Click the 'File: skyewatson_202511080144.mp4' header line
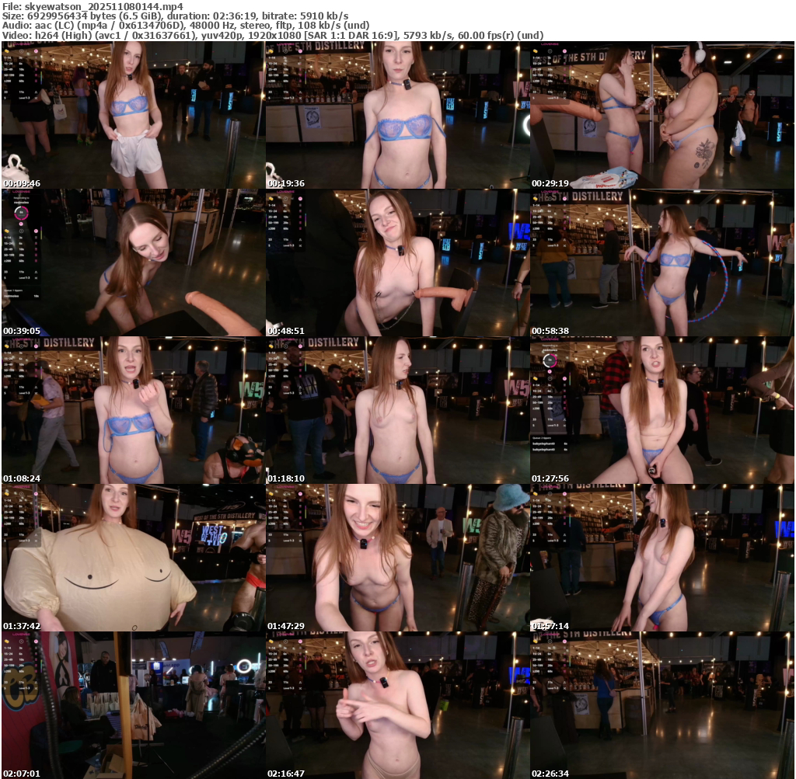 (x=93, y=6)
